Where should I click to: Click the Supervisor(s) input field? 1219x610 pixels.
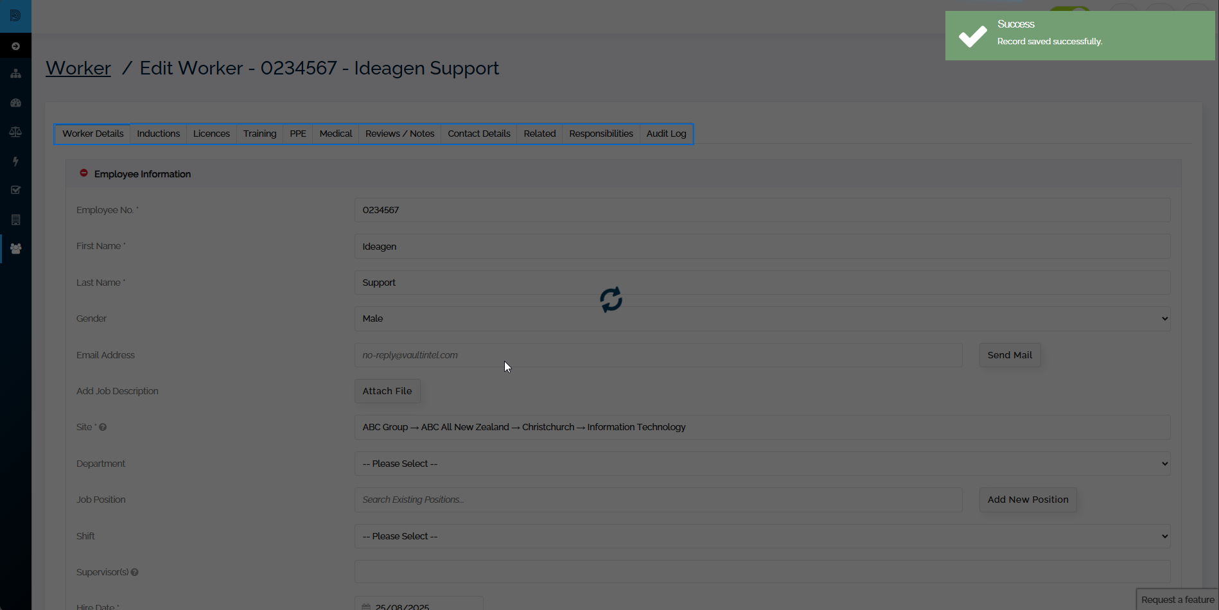click(762, 571)
